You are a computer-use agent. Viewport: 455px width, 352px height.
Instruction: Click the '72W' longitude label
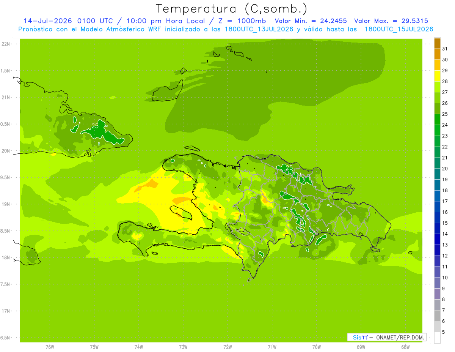(x=227, y=347)
